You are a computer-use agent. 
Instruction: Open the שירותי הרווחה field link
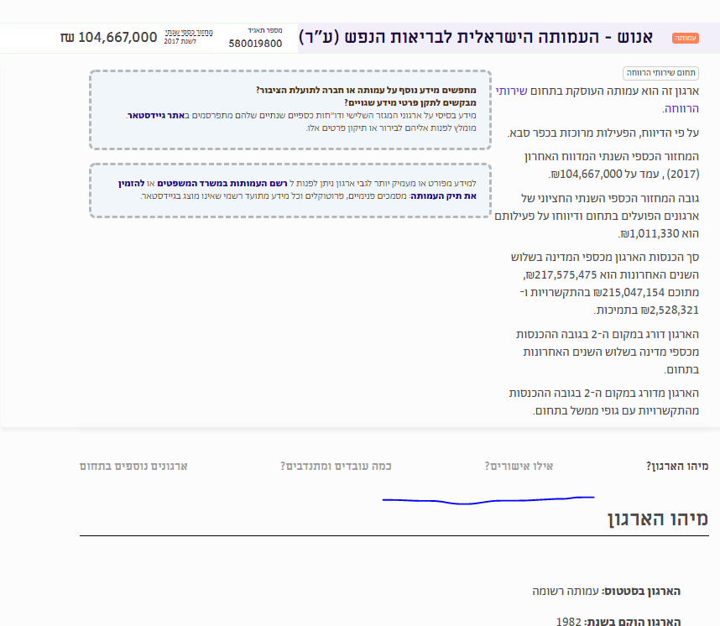pyautogui.click(x=597, y=100)
